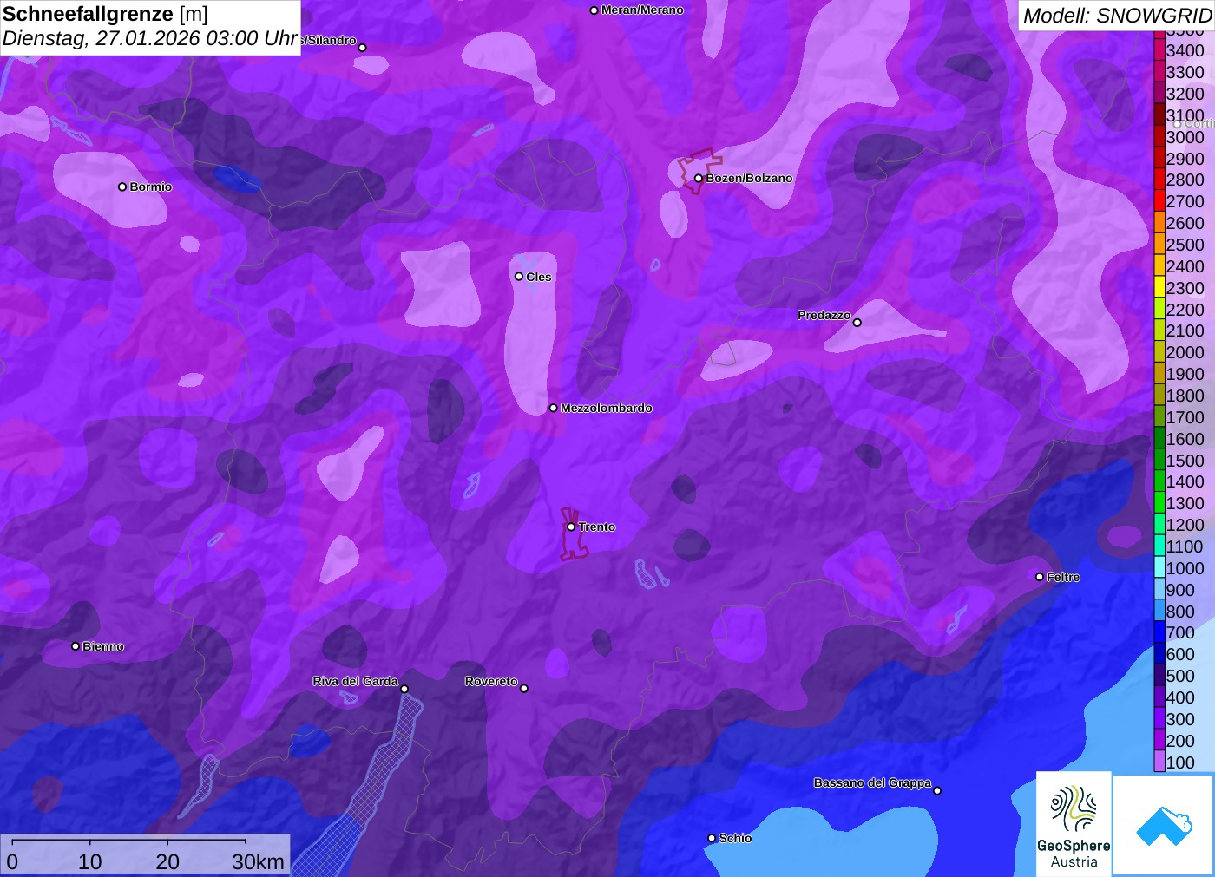This screenshot has width=1215, height=877.
Task: Click the "100" legend value
Action: (x=1180, y=762)
